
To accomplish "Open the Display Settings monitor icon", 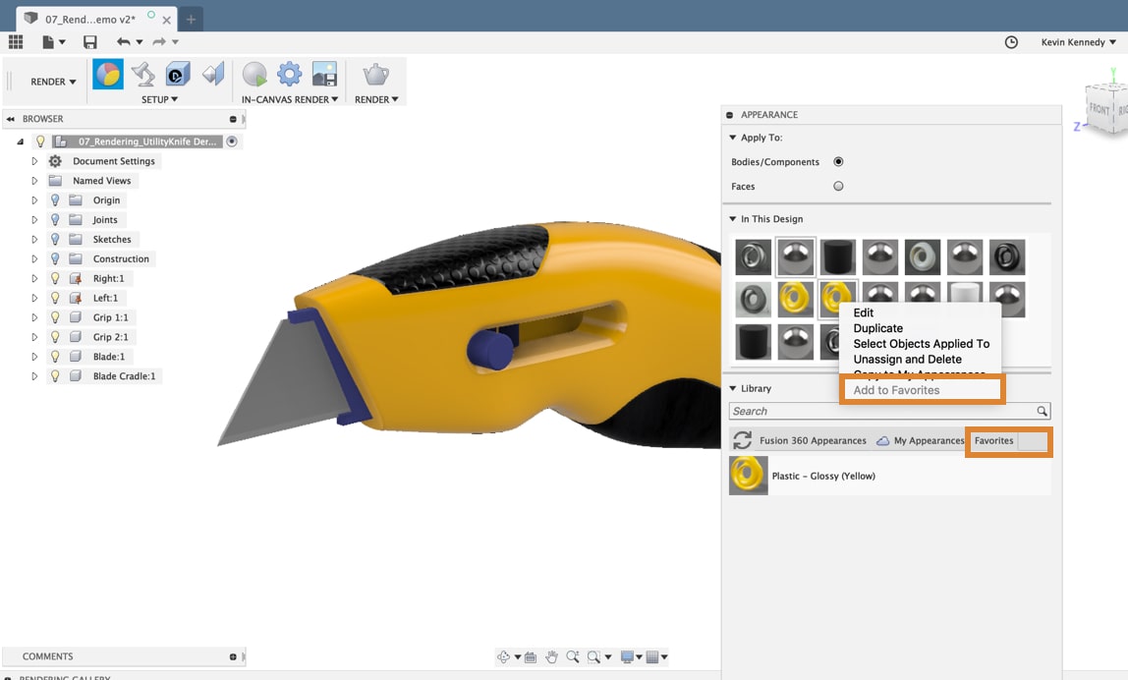I will (627, 656).
